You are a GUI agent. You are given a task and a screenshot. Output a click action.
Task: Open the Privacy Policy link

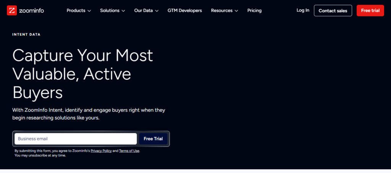coord(101,151)
